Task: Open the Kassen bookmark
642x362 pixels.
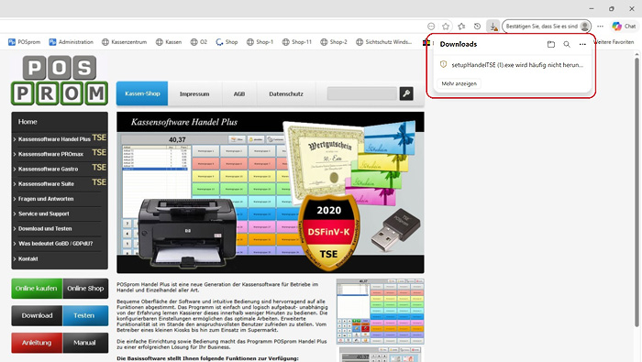Action: [169, 42]
